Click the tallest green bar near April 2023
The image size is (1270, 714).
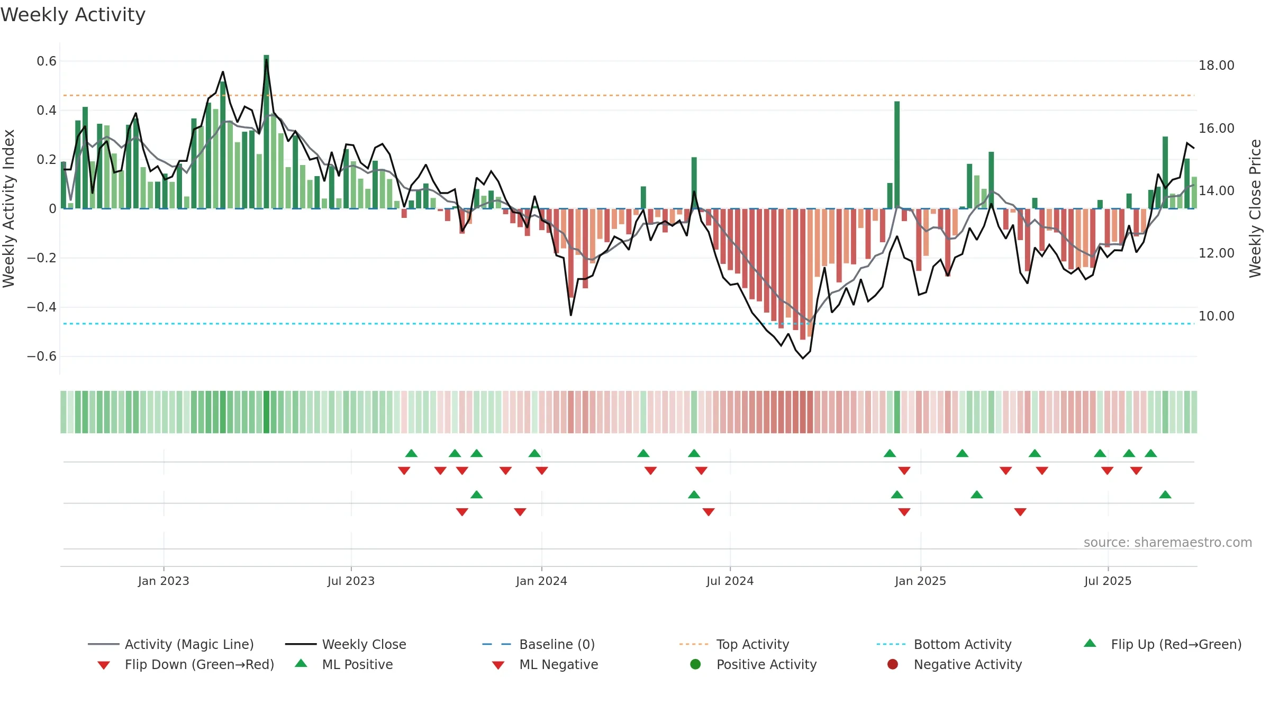(266, 132)
